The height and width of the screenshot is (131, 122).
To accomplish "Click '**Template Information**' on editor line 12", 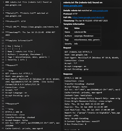I will [x=19, y=40].
